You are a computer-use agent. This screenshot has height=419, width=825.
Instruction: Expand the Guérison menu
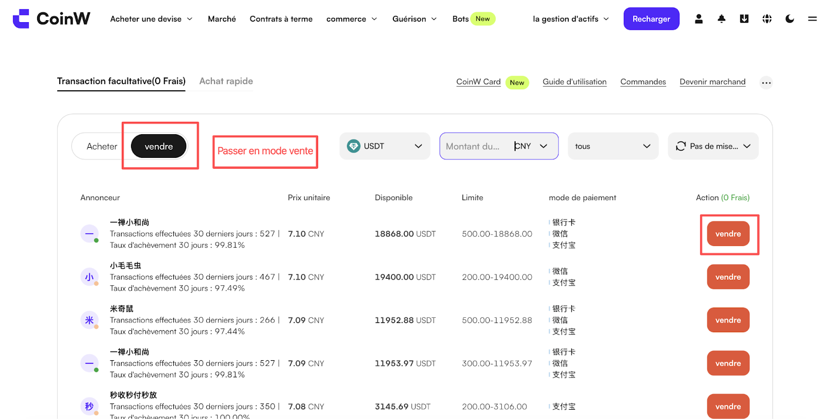415,19
